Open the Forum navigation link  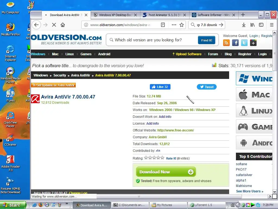click(213, 54)
